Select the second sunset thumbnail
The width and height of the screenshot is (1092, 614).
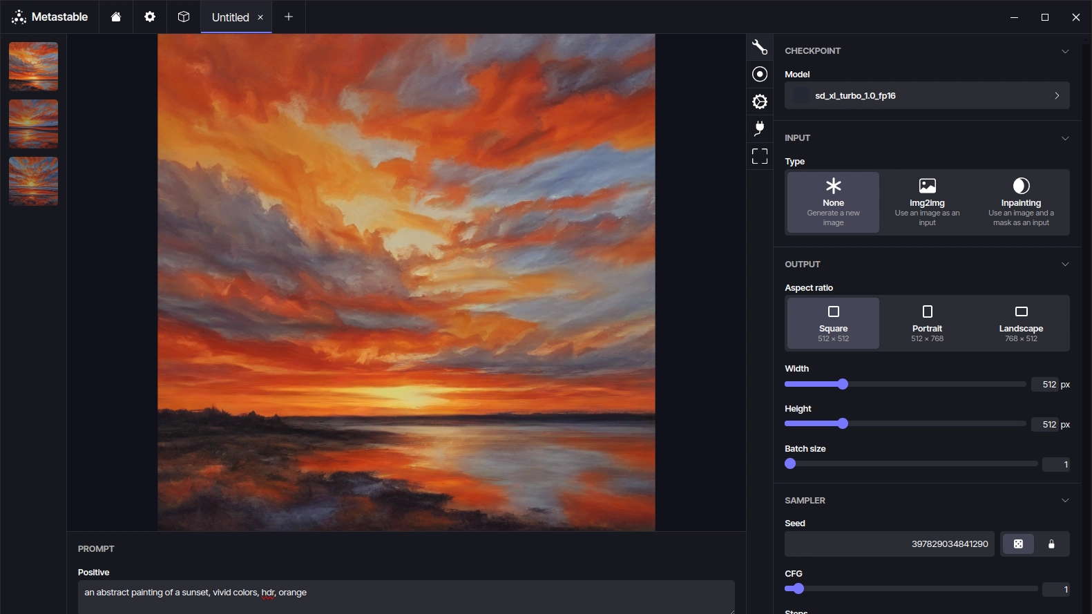point(33,124)
